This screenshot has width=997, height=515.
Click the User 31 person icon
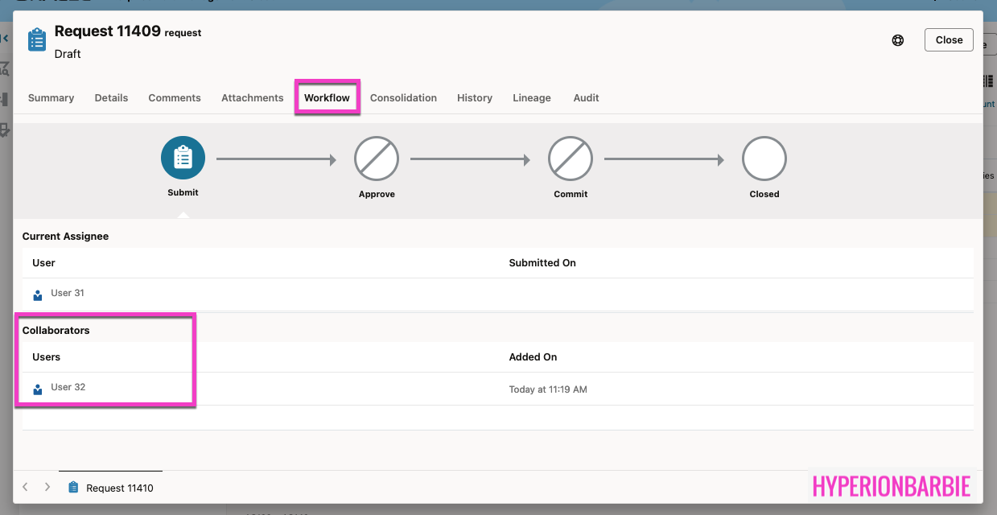pyautogui.click(x=38, y=295)
